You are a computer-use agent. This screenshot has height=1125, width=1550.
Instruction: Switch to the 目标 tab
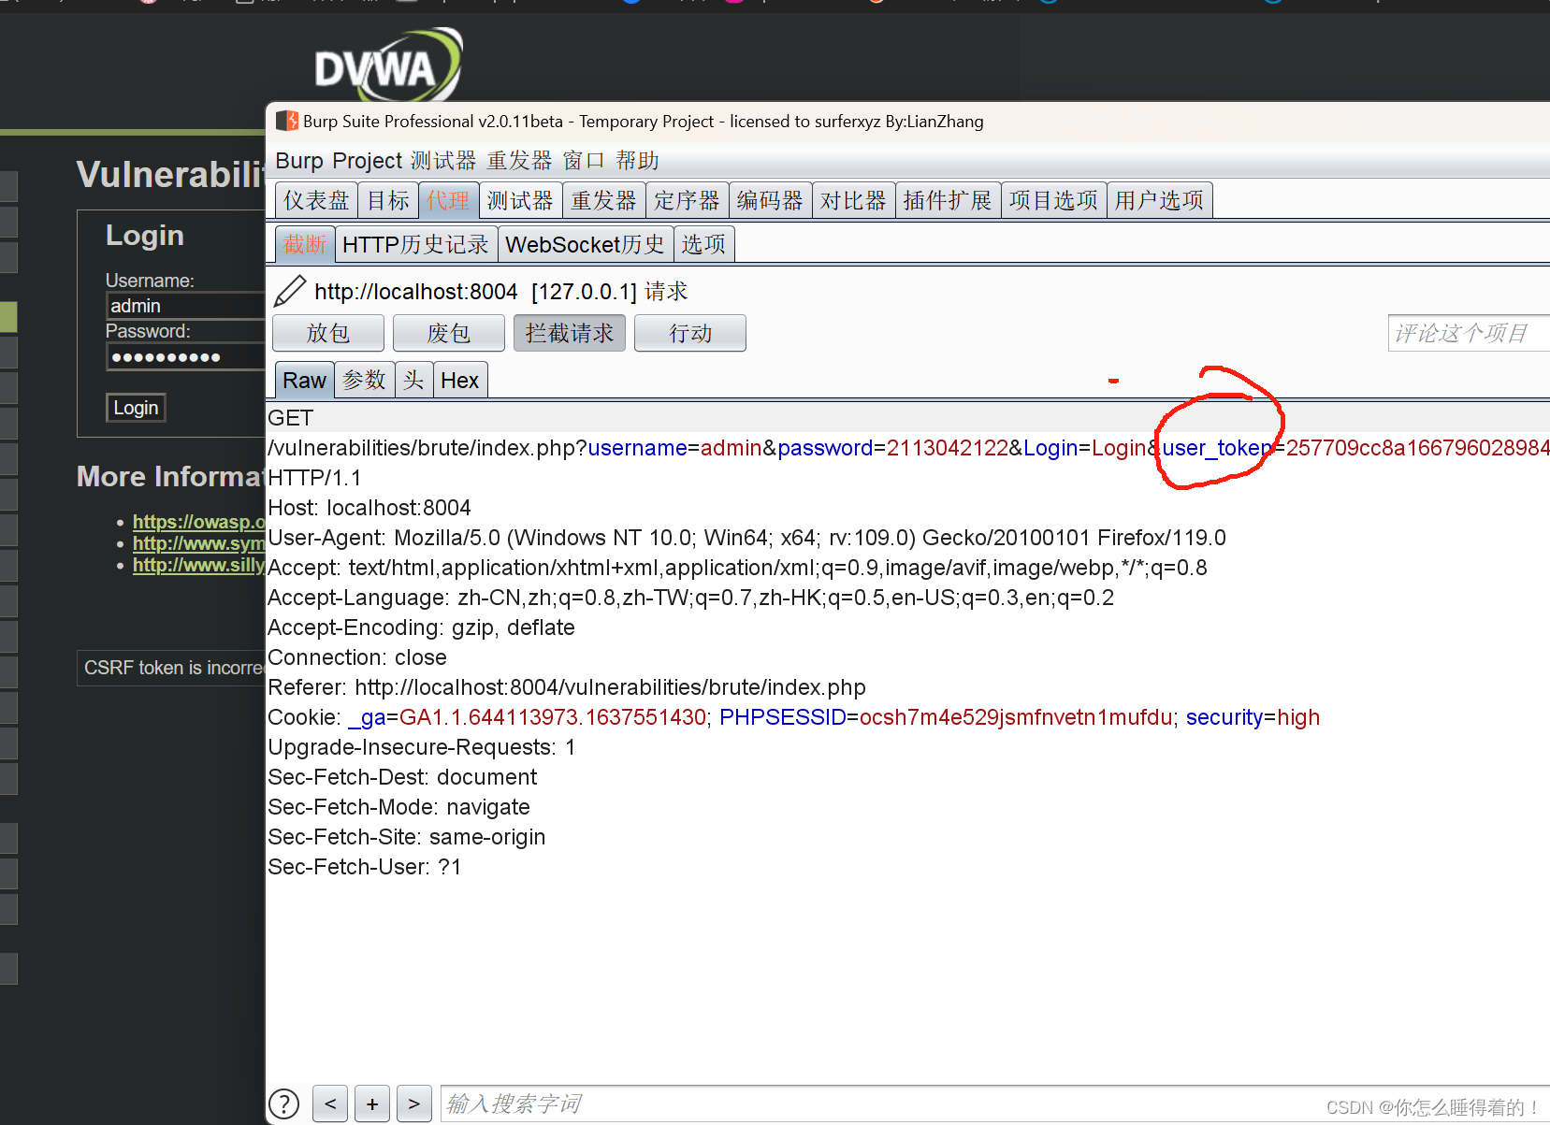point(388,200)
